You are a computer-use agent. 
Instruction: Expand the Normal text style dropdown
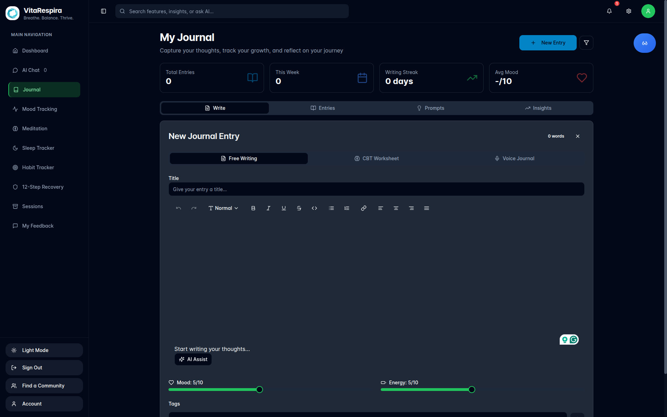click(223, 208)
